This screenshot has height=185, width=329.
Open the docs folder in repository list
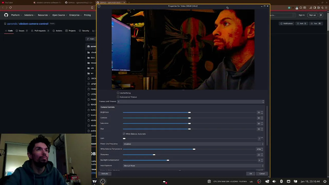93,58
